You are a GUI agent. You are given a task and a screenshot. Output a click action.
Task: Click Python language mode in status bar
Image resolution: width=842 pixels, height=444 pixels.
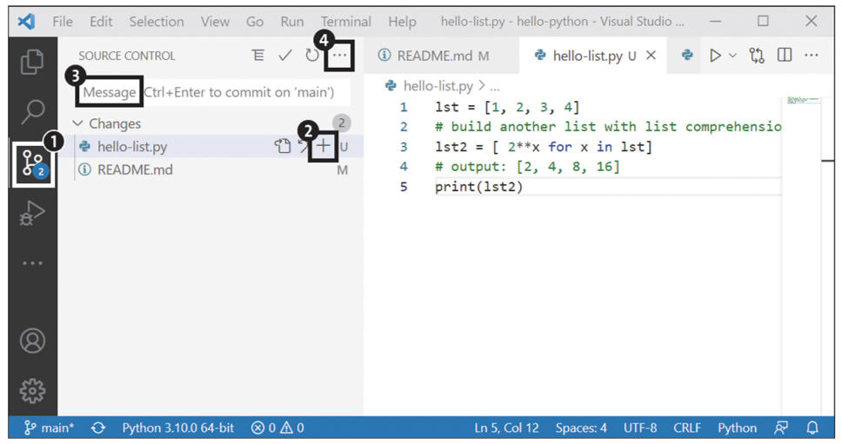pyautogui.click(x=737, y=427)
